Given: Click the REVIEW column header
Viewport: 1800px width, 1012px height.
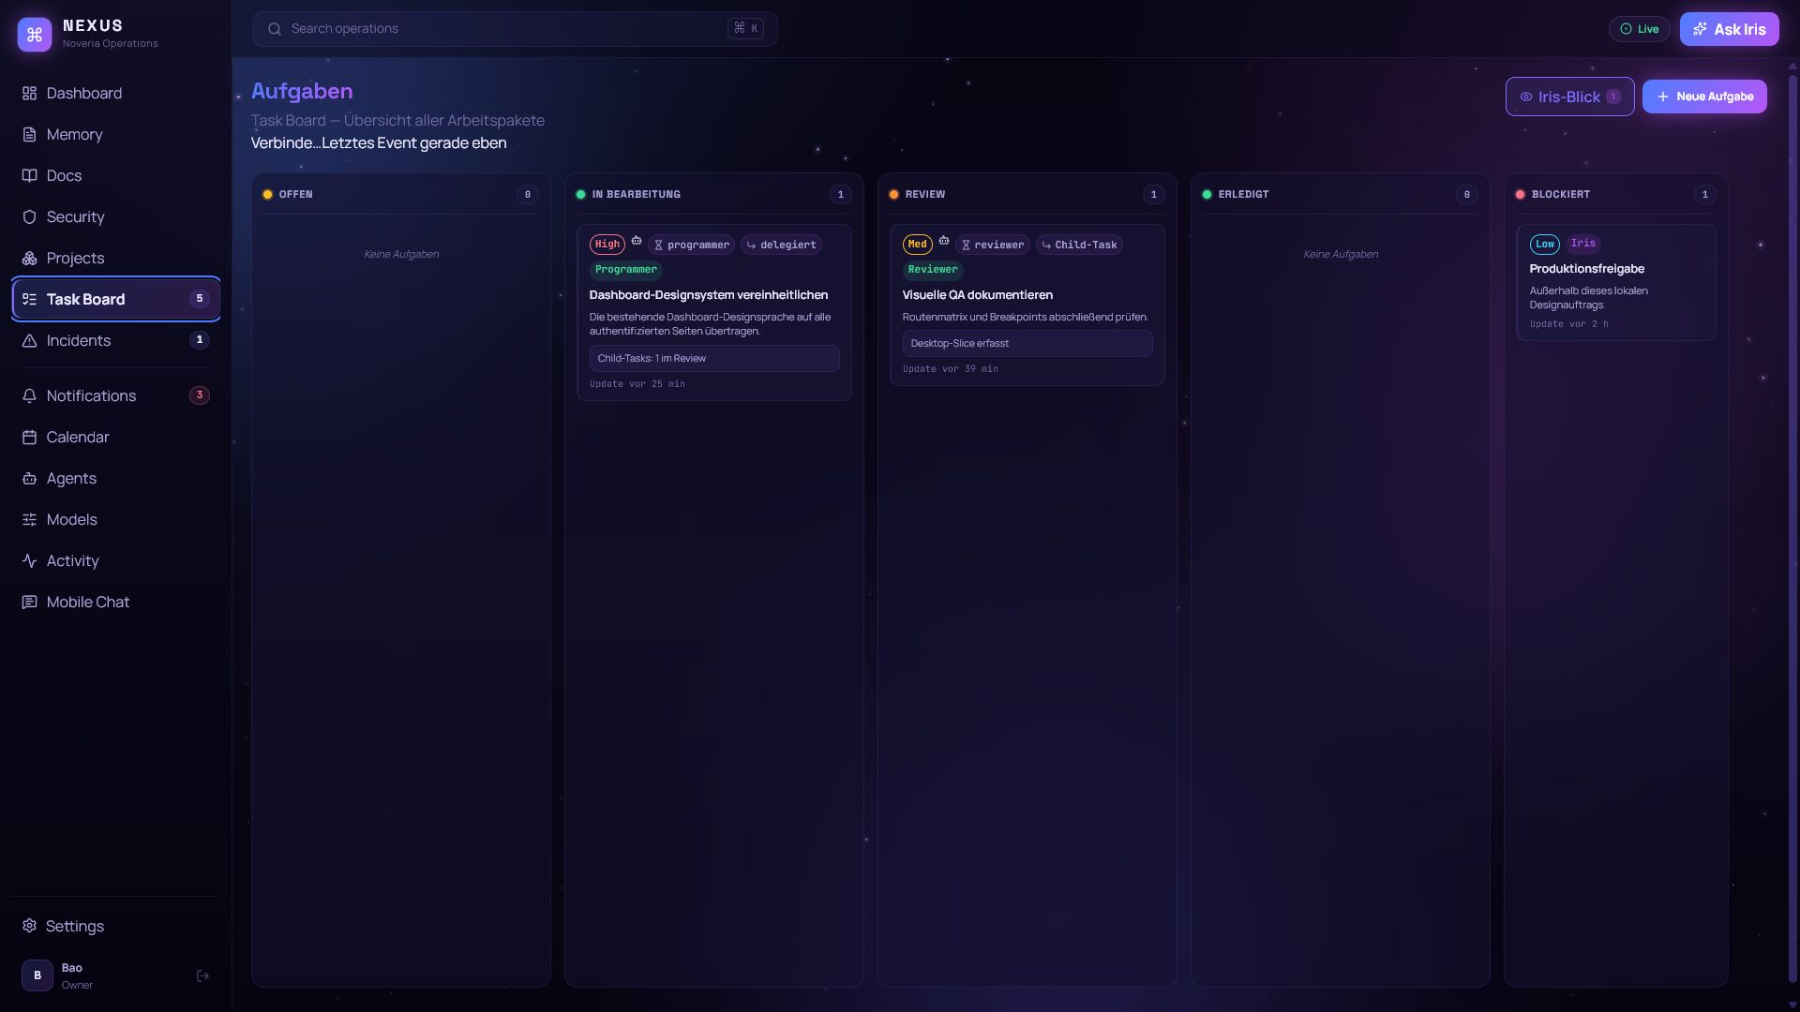Looking at the screenshot, I should click(1027, 194).
